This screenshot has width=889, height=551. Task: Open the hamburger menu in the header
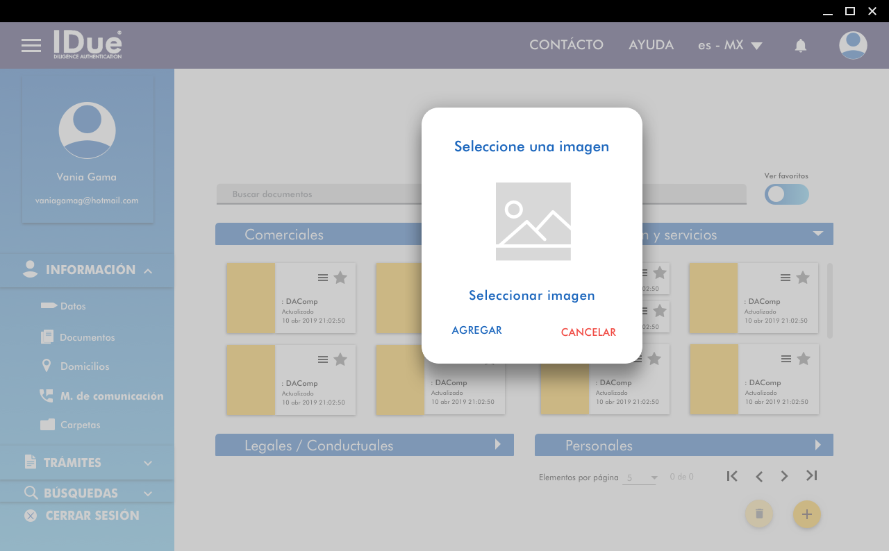(31, 46)
